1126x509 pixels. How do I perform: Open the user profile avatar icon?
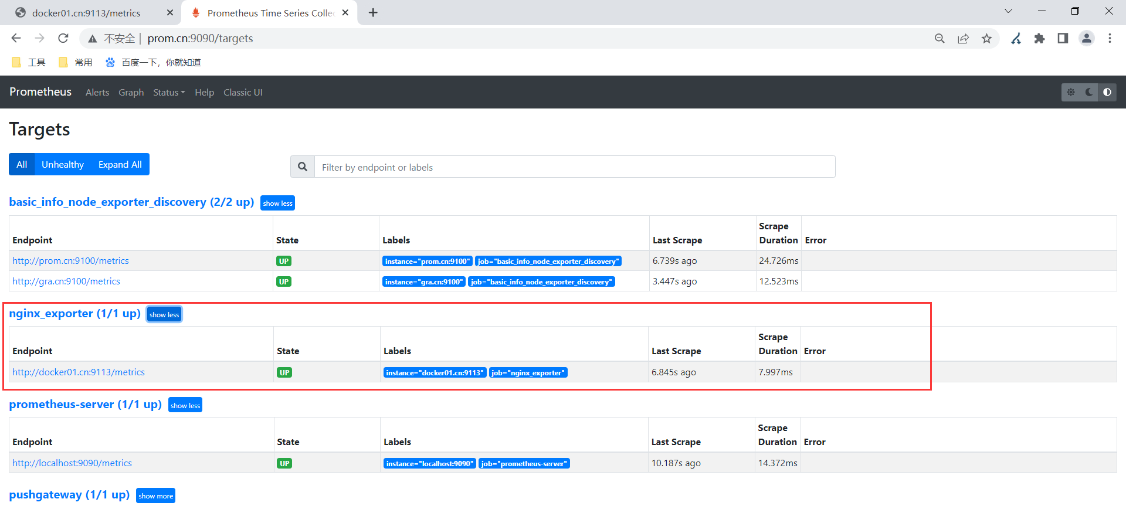pyautogui.click(x=1086, y=39)
